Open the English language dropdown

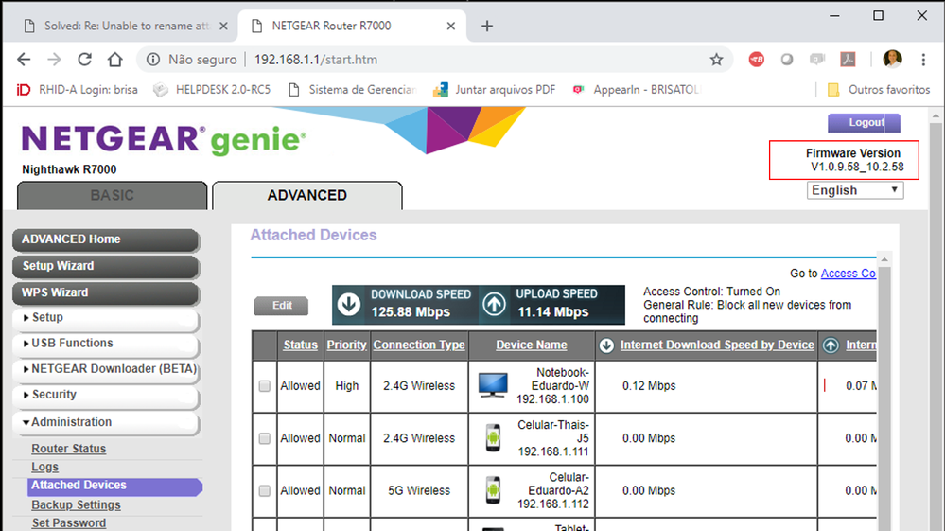855,190
